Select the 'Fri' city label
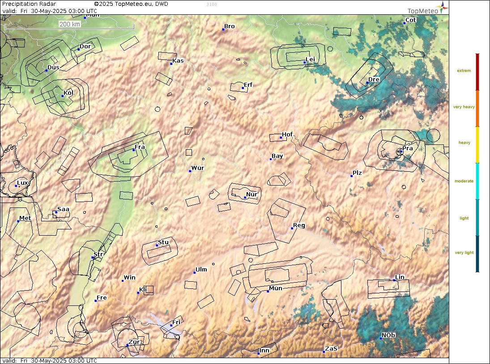The height and width of the screenshot is (364, 490). tap(176, 322)
